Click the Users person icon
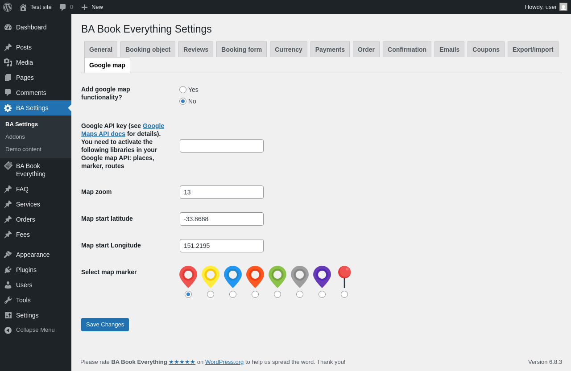 click(8, 285)
